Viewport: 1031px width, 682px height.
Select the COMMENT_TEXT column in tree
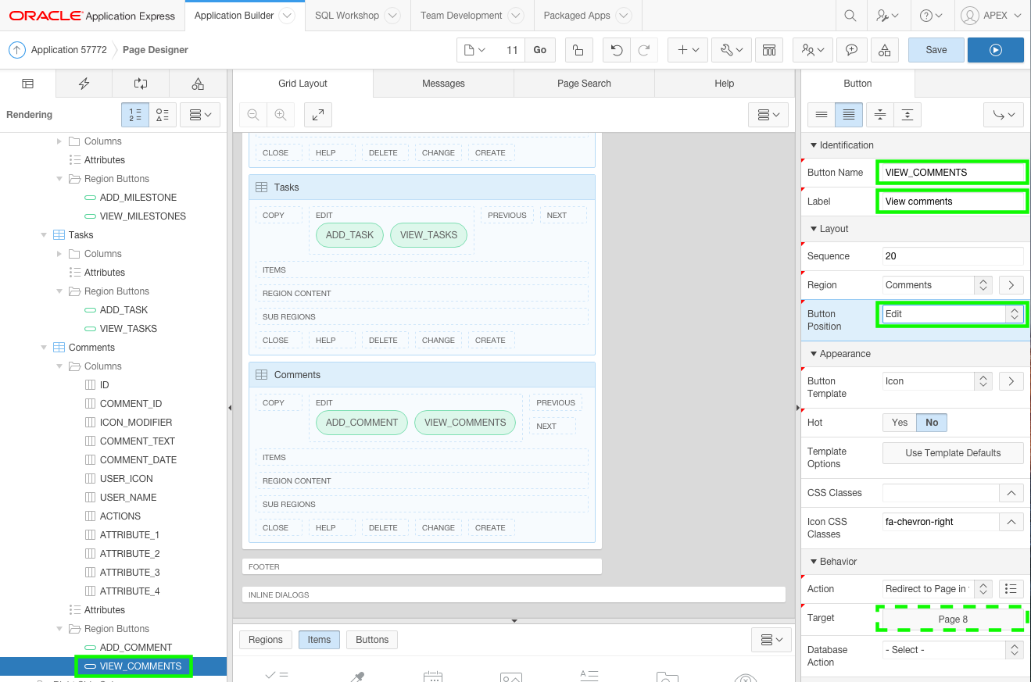pos(138,441)
